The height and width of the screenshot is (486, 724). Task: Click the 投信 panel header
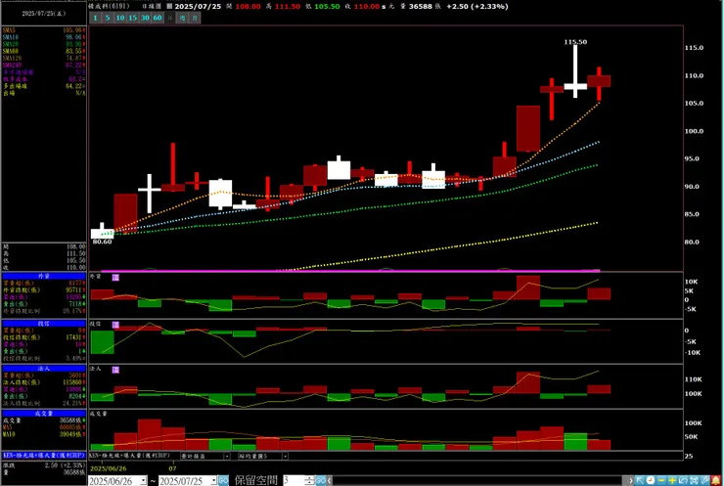pos(44,324)
